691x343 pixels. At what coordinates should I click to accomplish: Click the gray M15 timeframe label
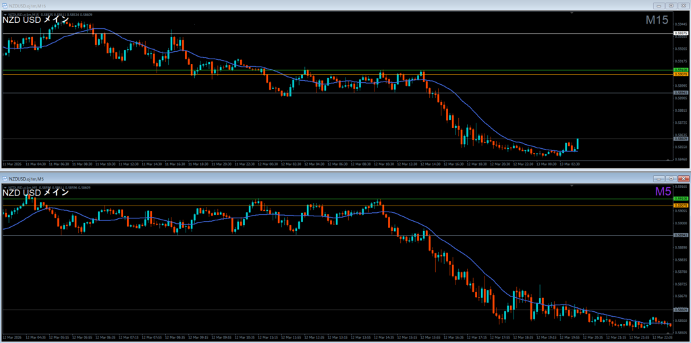657,20
